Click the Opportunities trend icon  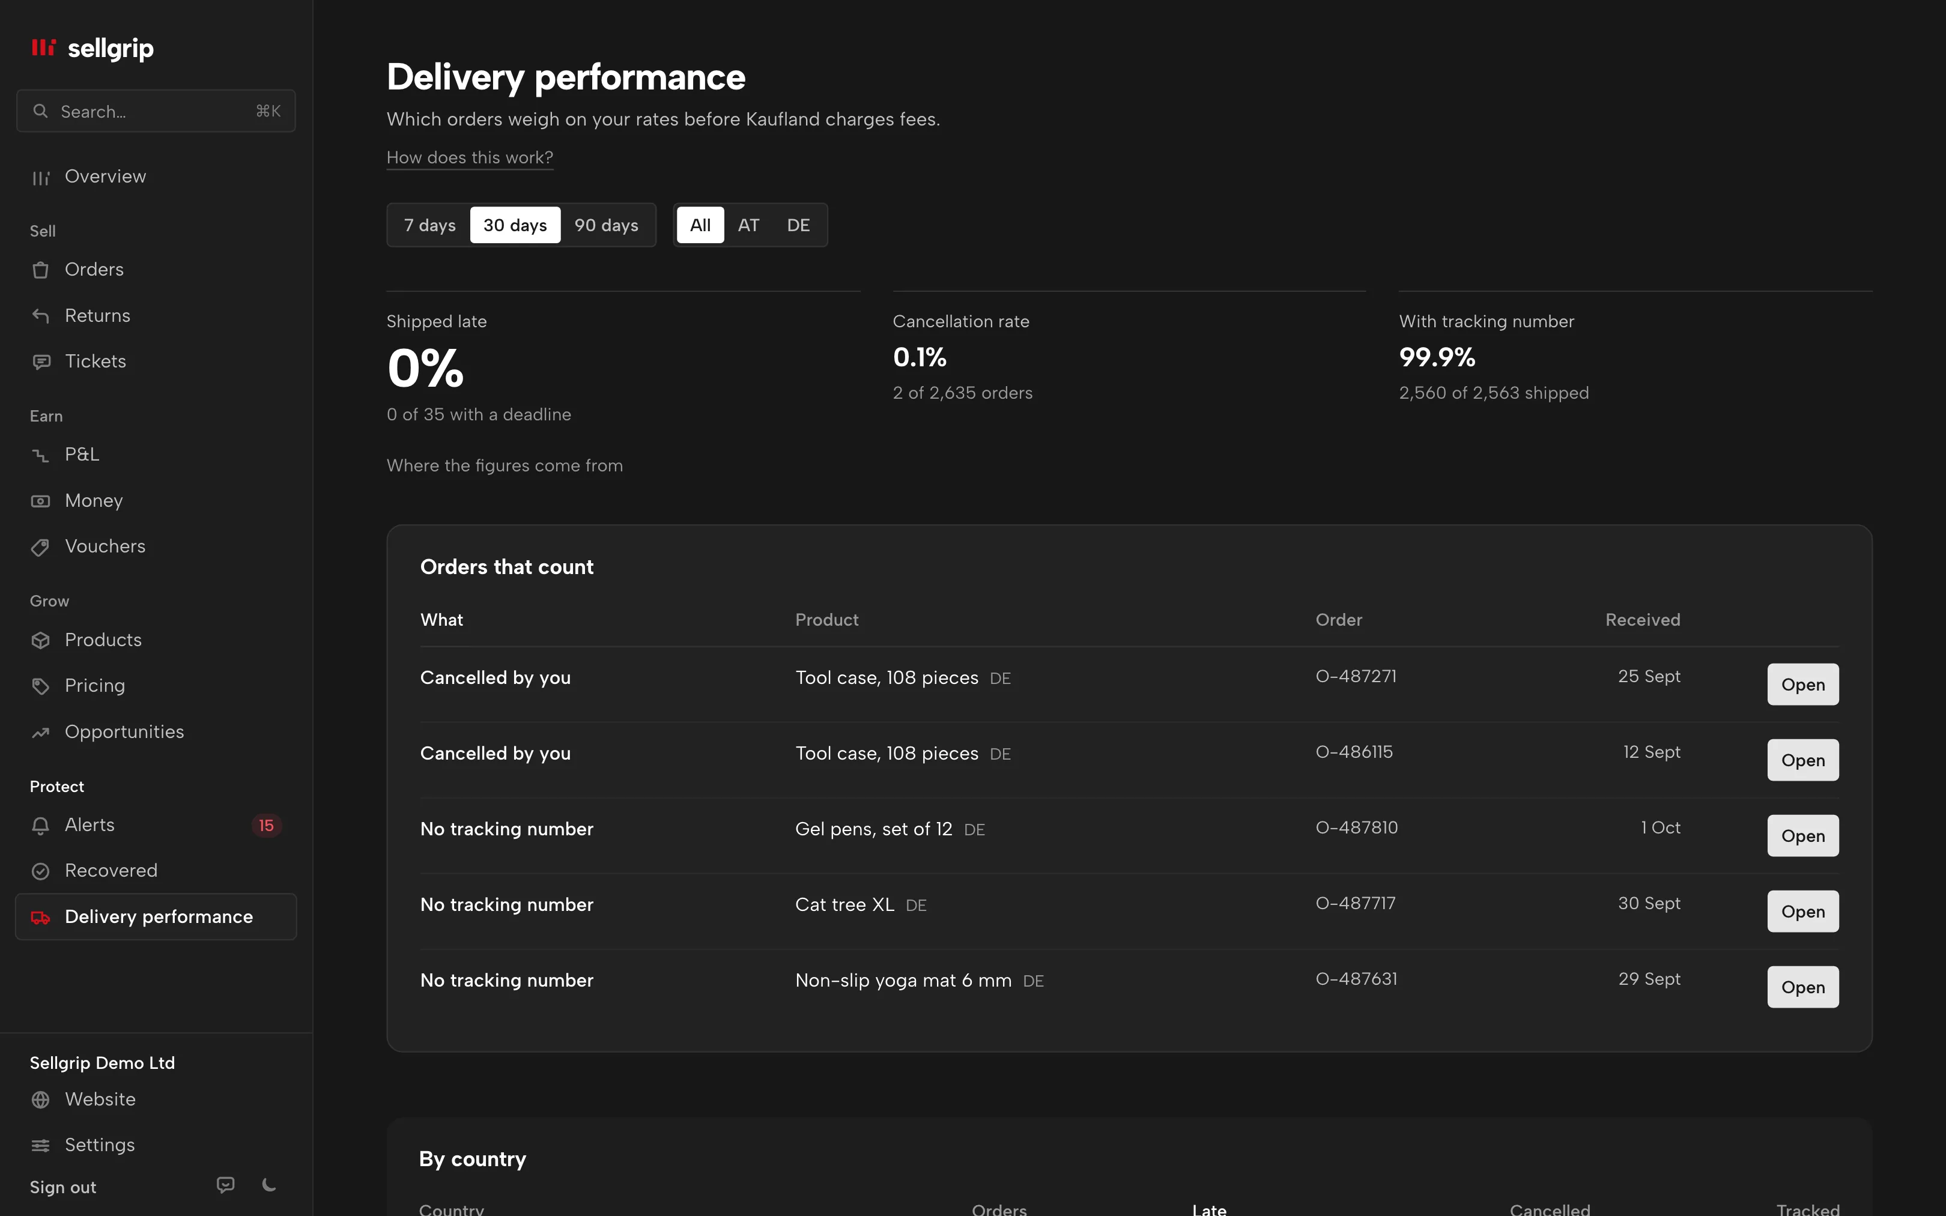[x=40, y=733]
